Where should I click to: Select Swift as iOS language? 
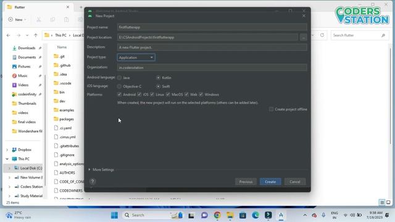tap(158, 86)
